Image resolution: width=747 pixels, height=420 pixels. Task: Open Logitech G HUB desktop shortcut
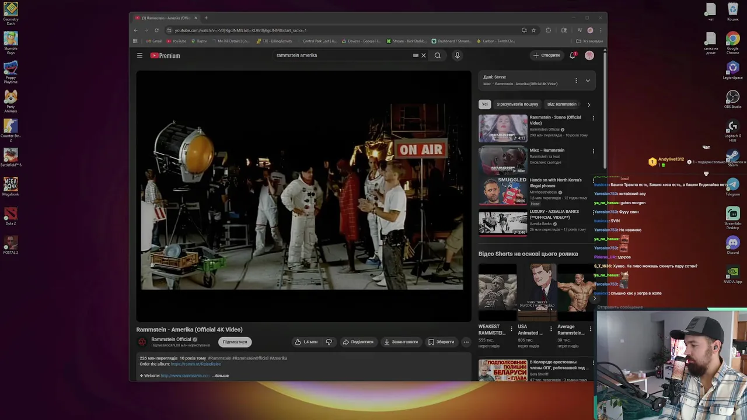pyautogui.click(x=732, y=131)
